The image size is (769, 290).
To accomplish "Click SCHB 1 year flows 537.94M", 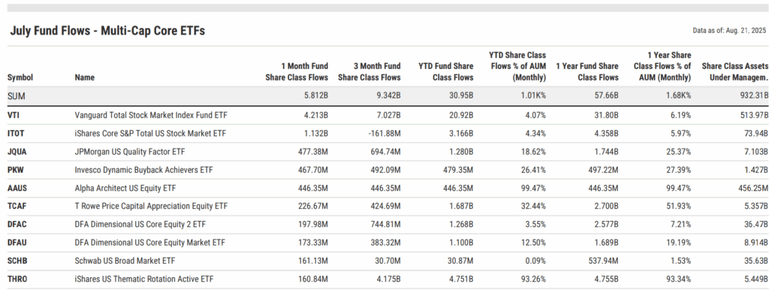I will click(x=604, y=261).
